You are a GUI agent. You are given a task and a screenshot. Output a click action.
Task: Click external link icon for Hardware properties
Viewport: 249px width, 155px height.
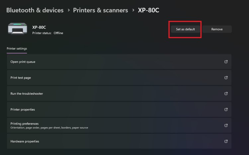click(226, 141)
